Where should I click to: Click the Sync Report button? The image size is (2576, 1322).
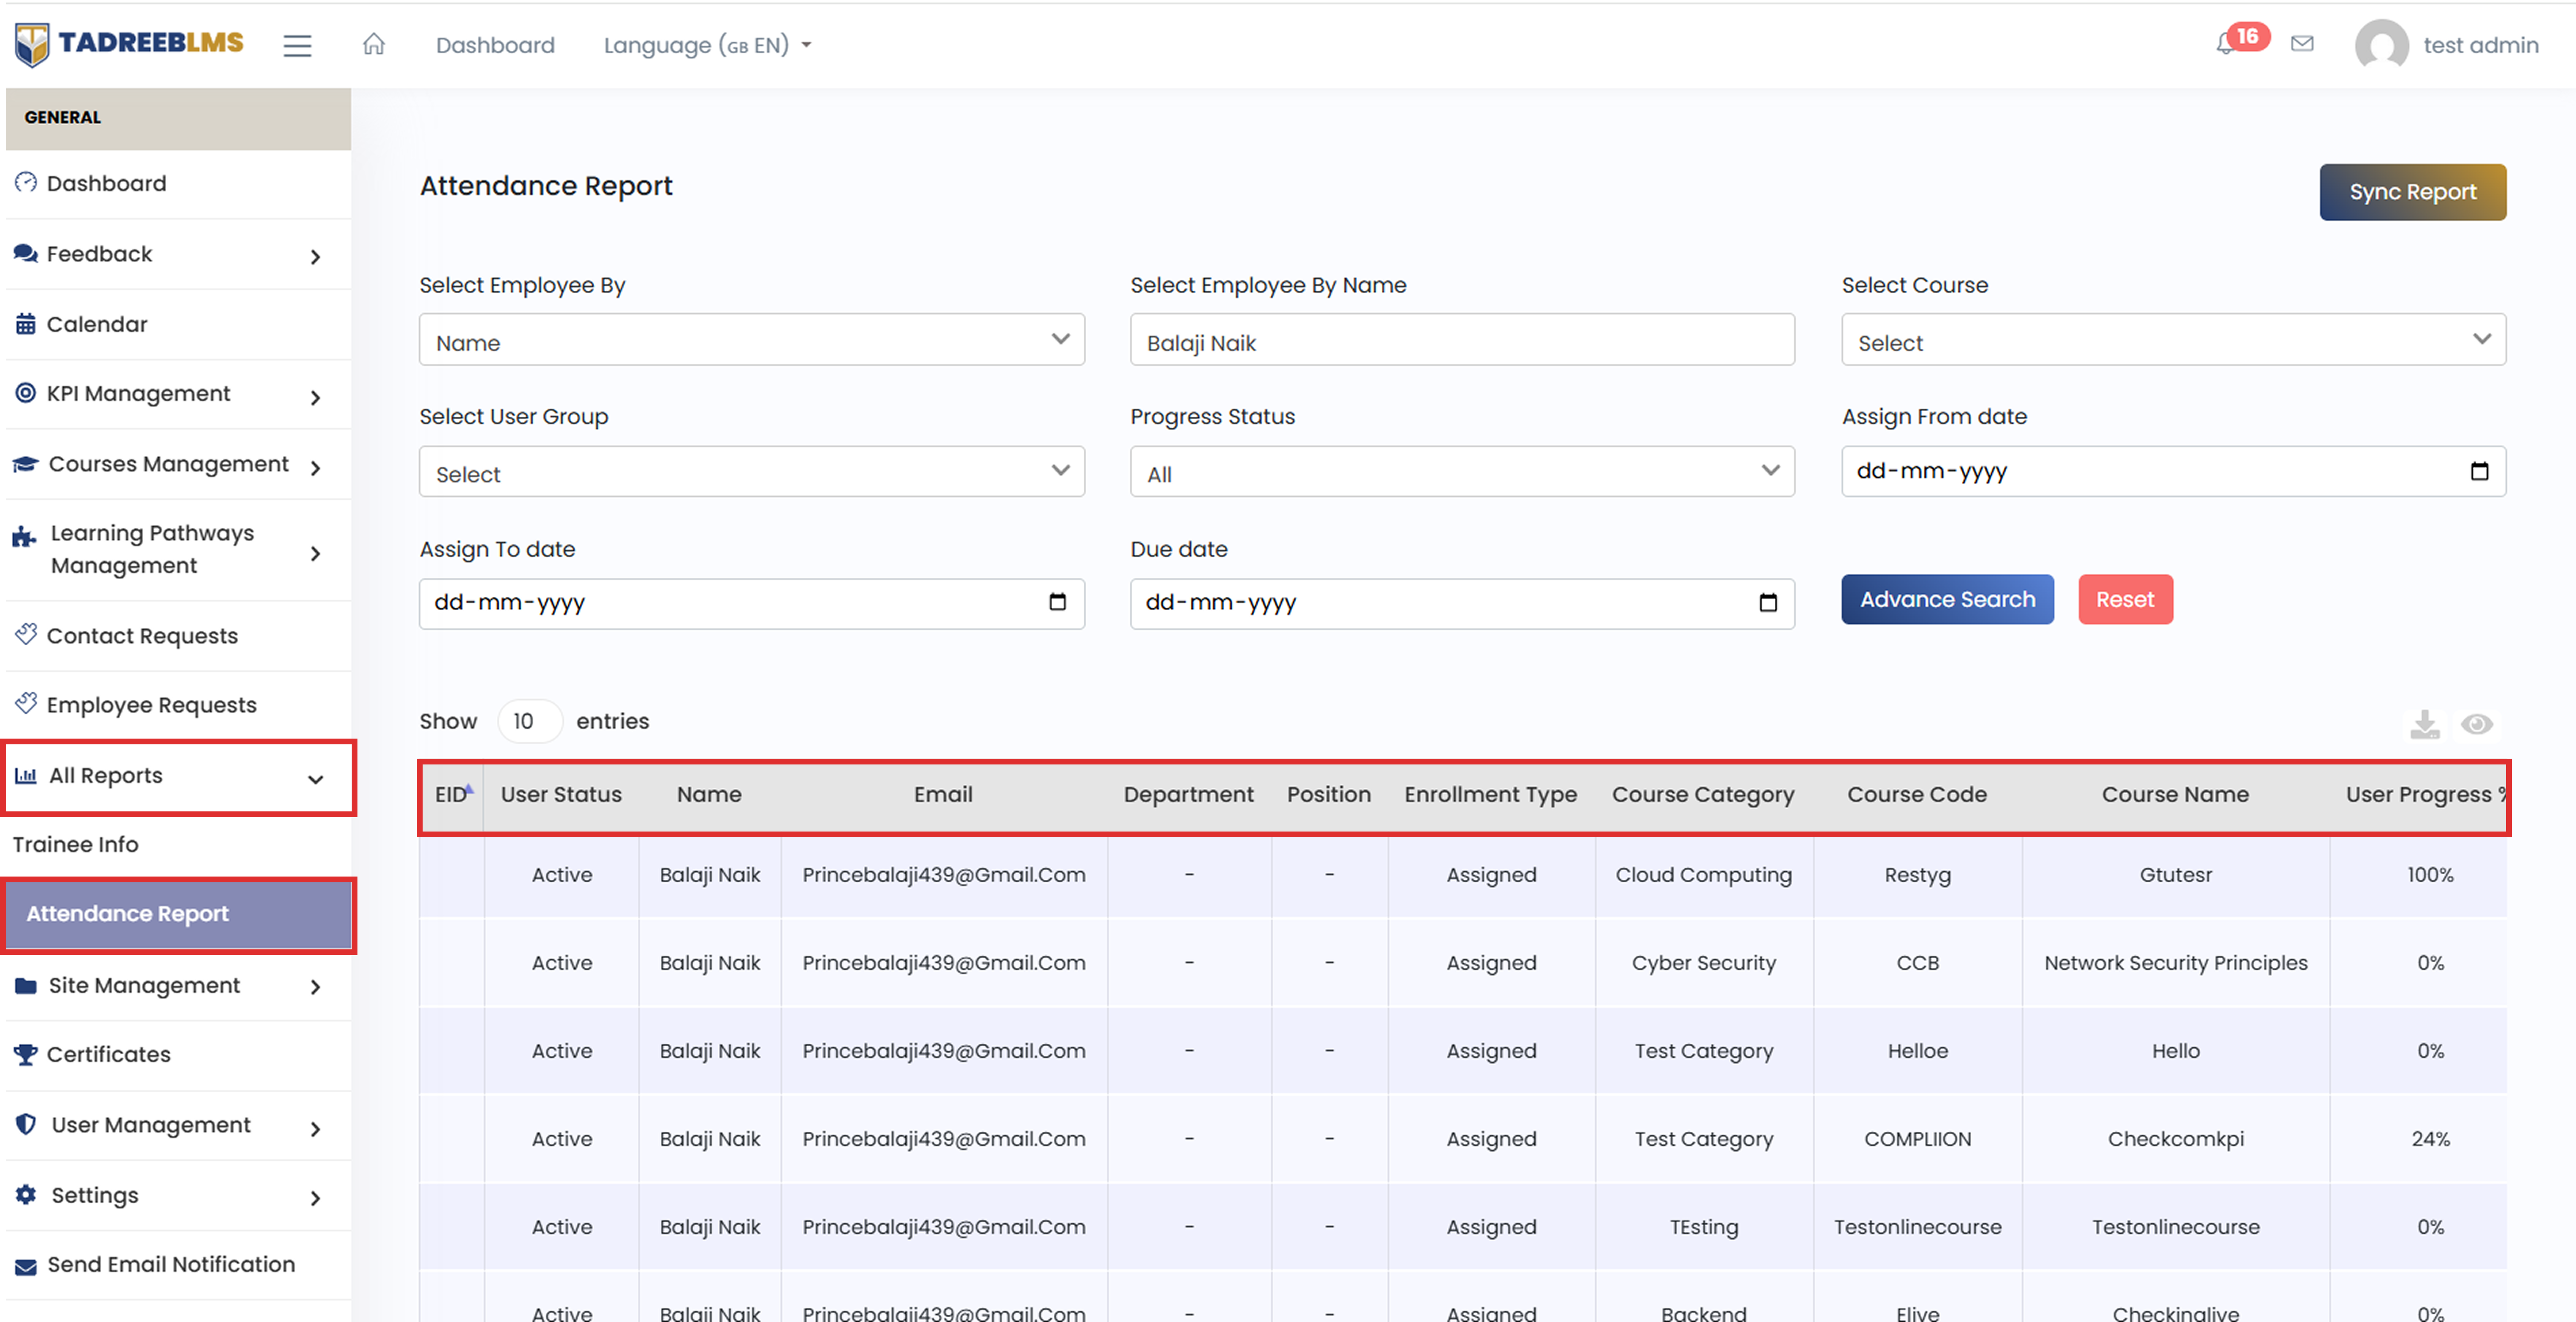tap(2412, 192)
